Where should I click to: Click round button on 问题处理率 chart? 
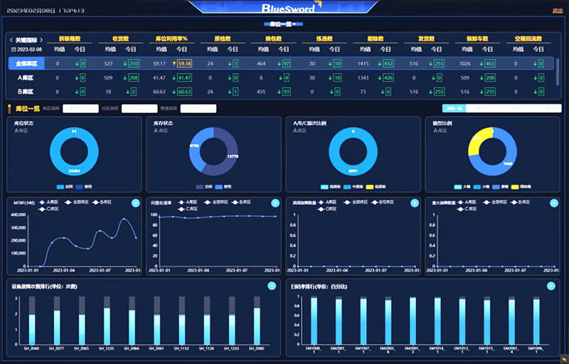click(275, 203)
